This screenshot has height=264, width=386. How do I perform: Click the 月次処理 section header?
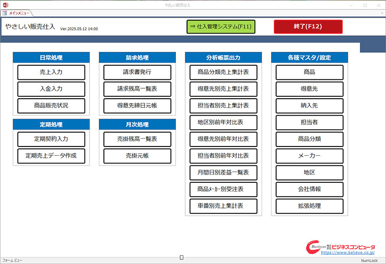tap(137, 124)
